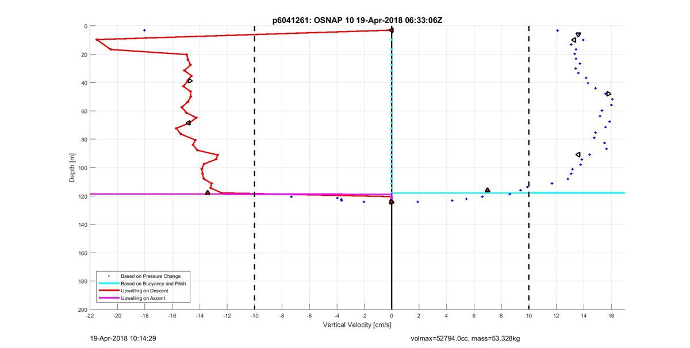Click the y-axis tick label 60

click(x=85, y=111)
